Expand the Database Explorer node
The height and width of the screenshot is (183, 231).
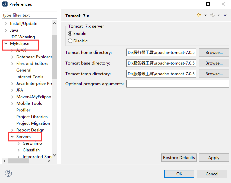tap(12, 57)
